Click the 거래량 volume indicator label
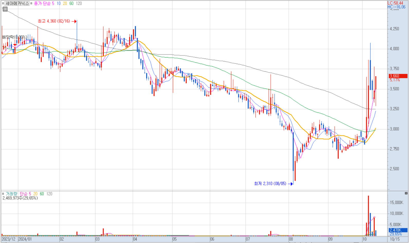Viewport: 409px width, 243px height. tap(12, 194)
